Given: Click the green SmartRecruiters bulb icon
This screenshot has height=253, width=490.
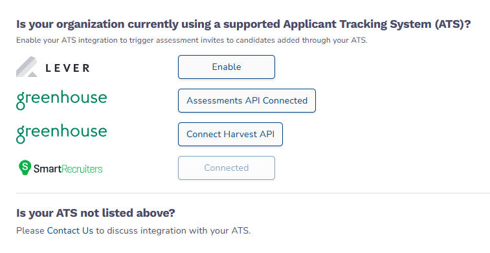Looking at the screenshot, I should (x=25, y=168).
